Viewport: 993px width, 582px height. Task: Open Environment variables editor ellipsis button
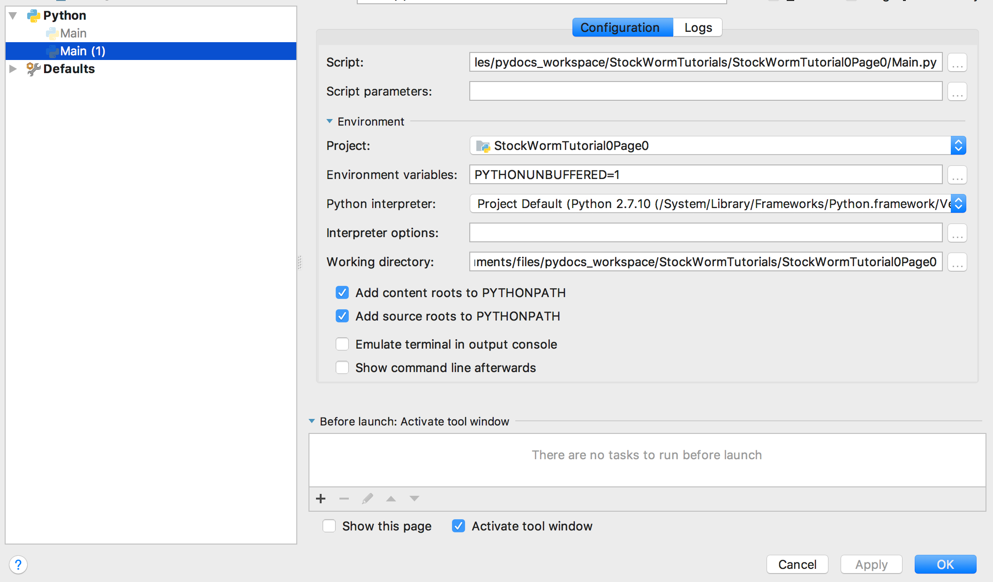[x=957, y=175]
